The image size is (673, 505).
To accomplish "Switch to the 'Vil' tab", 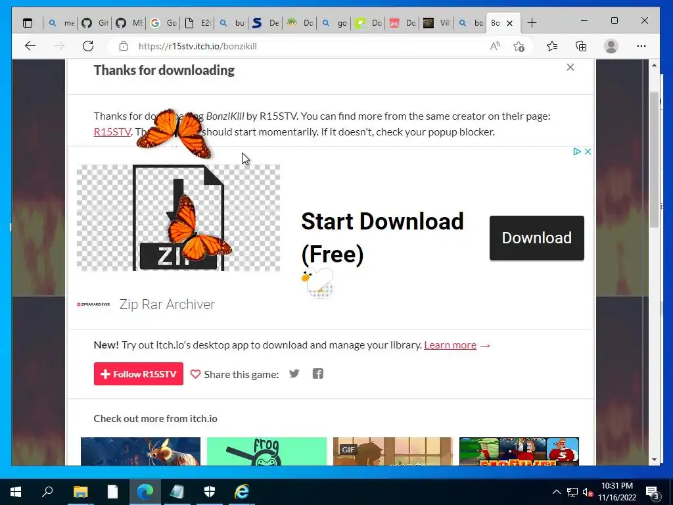I will click(437, 23).
